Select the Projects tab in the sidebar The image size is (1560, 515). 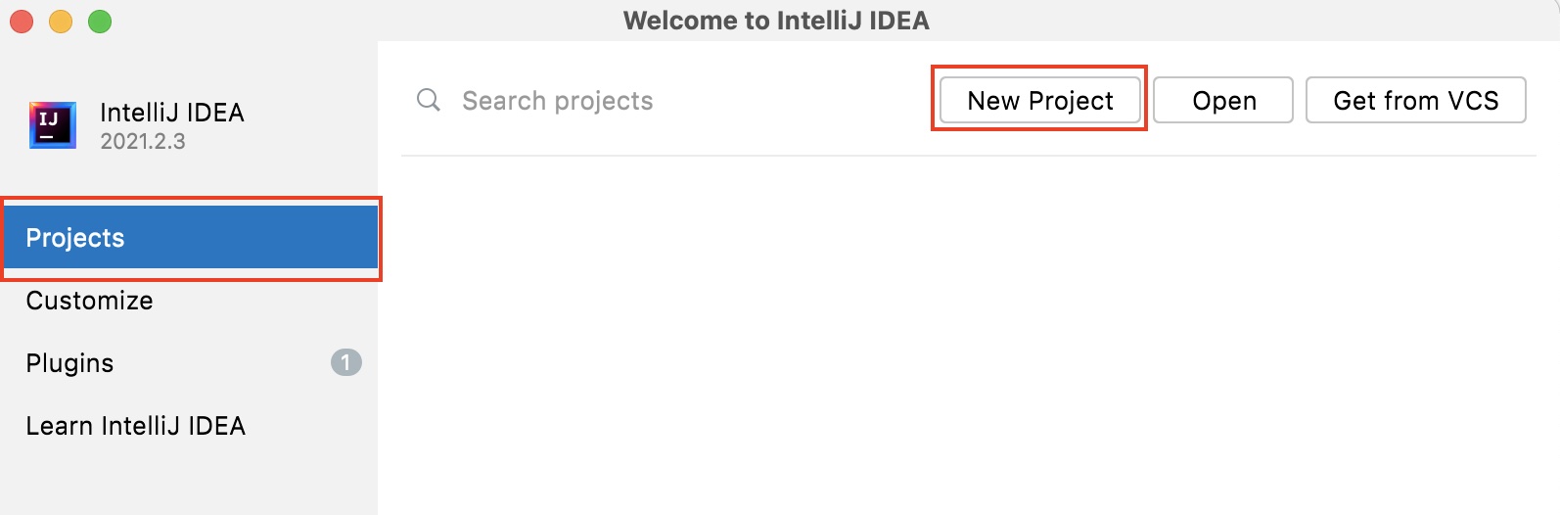coord(191,238)
